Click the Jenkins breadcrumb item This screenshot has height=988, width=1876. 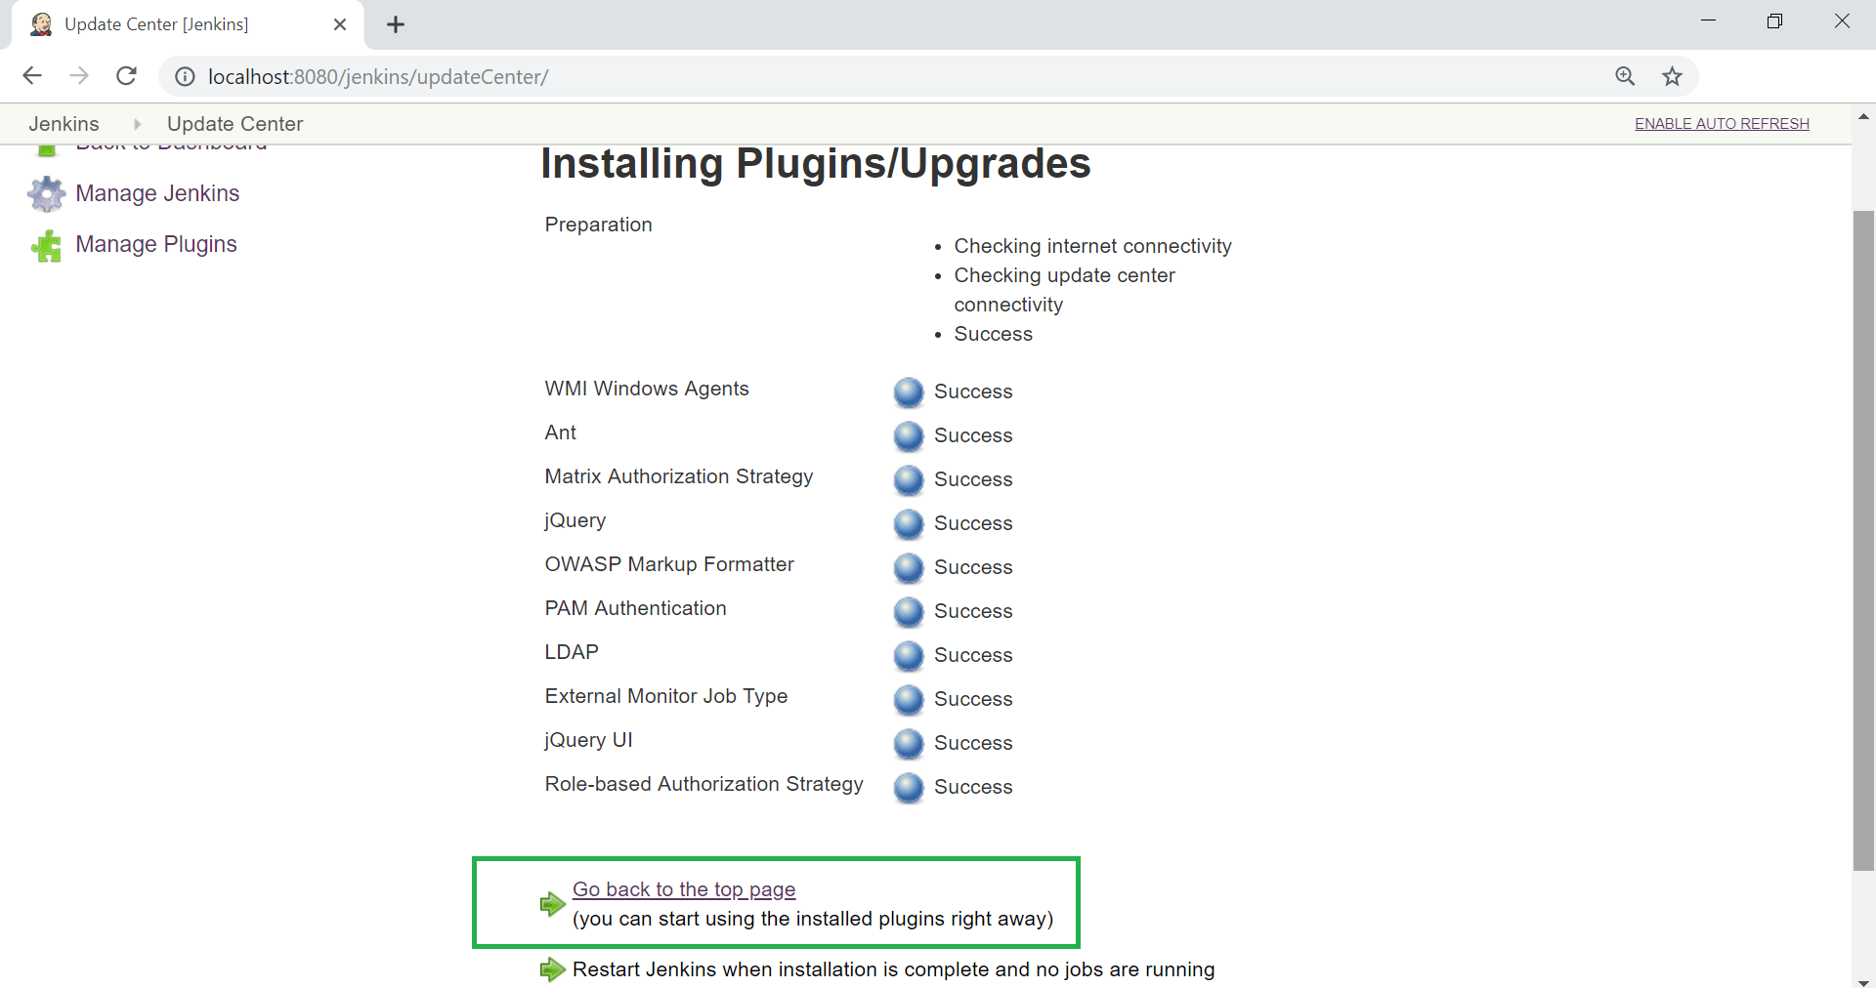(64, 124)
